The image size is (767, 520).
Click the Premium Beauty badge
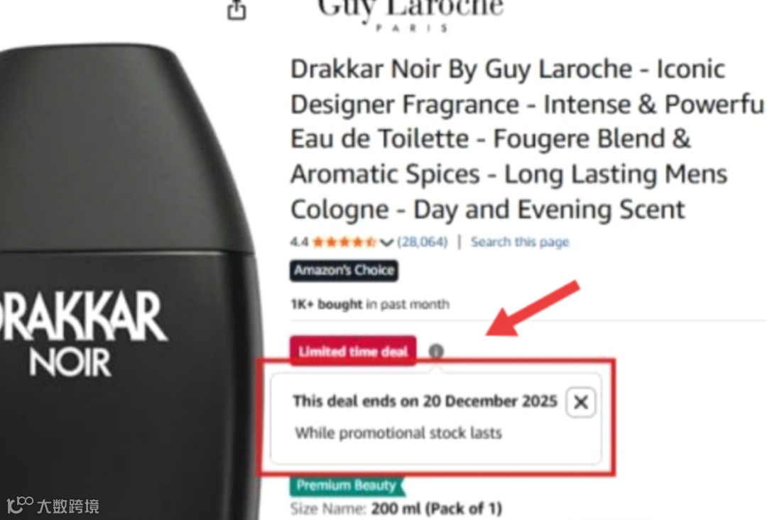(x=347, y=485)
